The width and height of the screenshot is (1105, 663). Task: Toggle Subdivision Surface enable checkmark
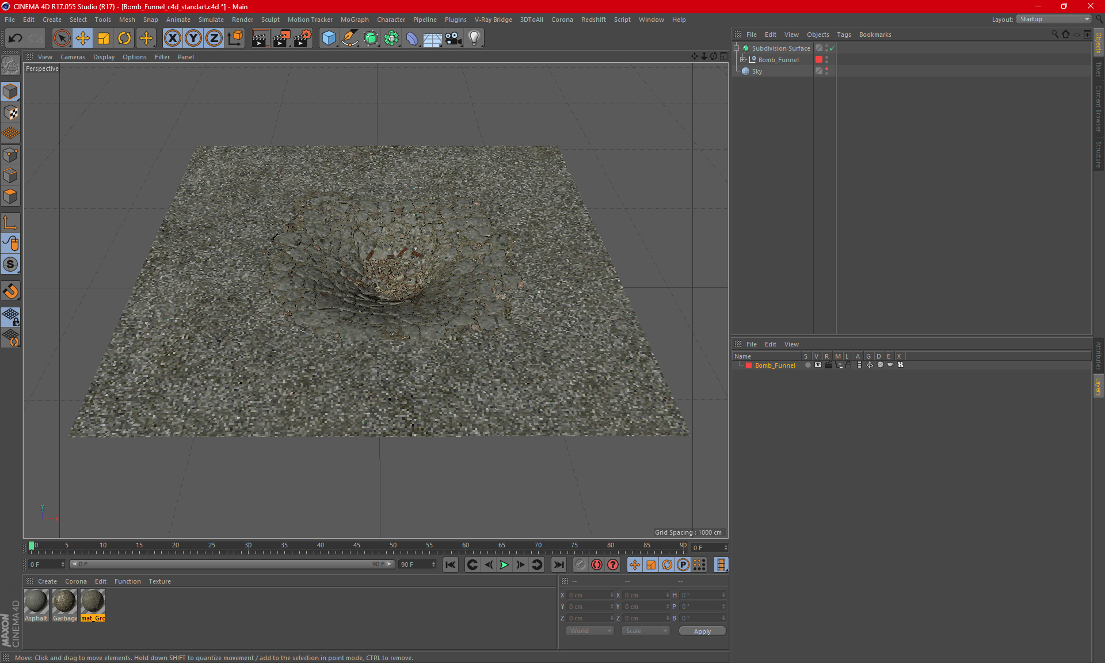click(832, 48)
